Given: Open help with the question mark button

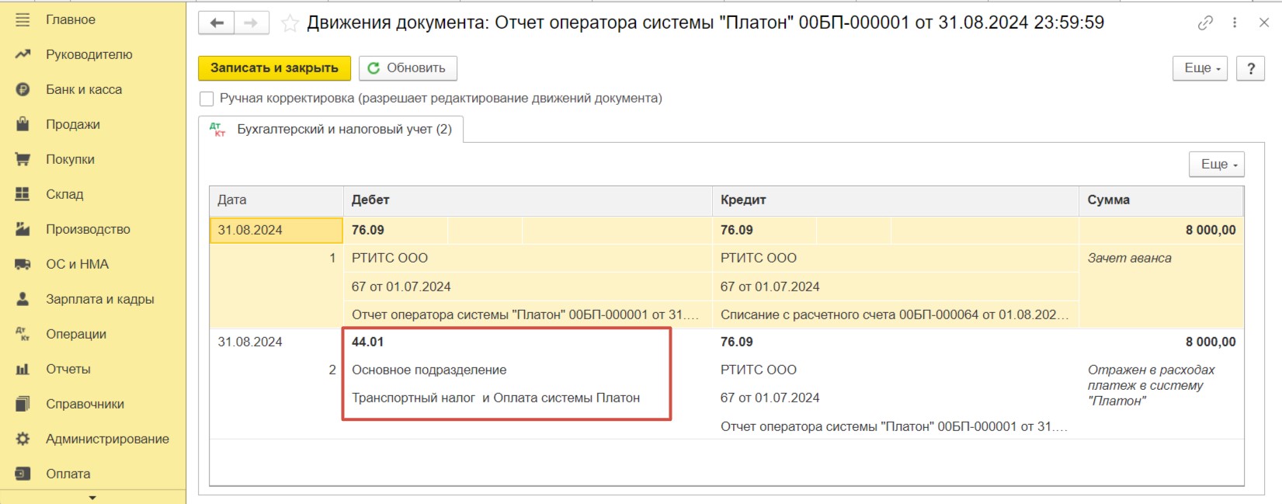Looking at the screenshot, I should click(1251, 68).
